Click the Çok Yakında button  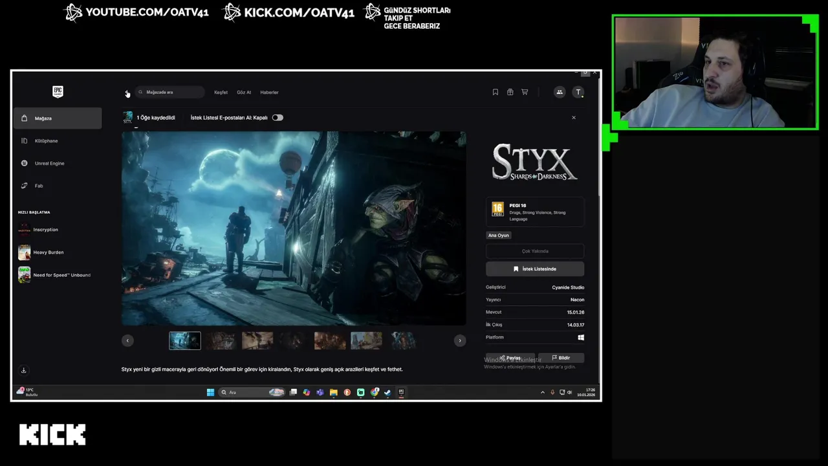tap(535, 251)
